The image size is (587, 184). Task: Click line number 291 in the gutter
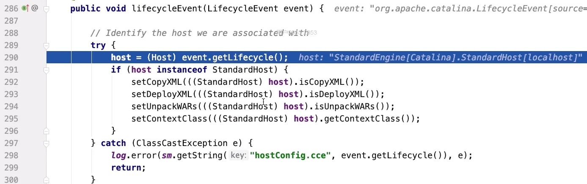pyautogui.click(x=11, y=70)
